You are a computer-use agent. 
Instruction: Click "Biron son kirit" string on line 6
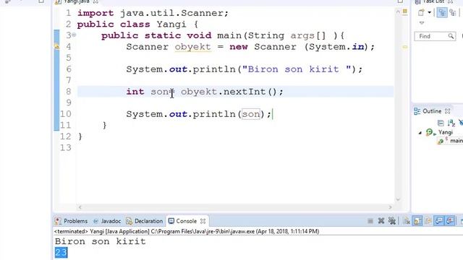297,69
